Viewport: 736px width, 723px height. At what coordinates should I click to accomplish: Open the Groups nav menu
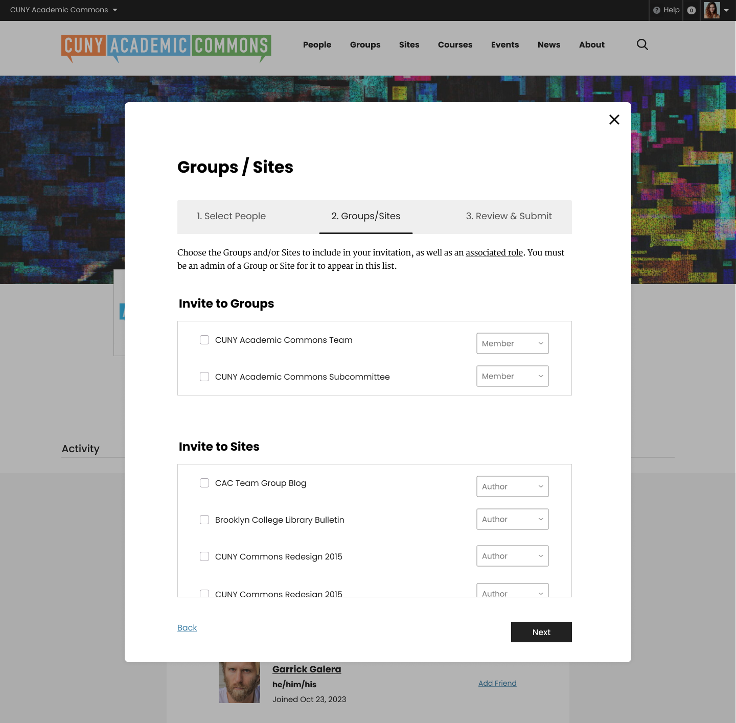click(365, 45)
